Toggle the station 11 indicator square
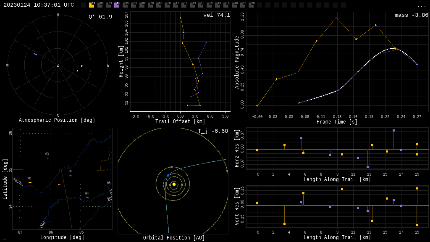Viewport: 430px width, 242px height. (x=176, y=5)
